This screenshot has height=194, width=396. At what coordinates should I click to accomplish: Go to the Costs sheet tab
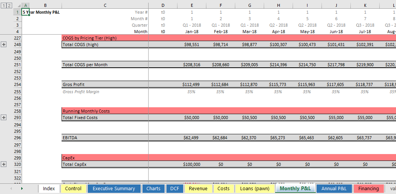(x=223, y=189)
